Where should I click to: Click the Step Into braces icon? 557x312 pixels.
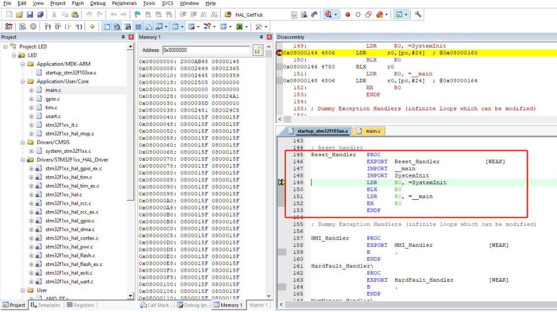coord(47,26)
